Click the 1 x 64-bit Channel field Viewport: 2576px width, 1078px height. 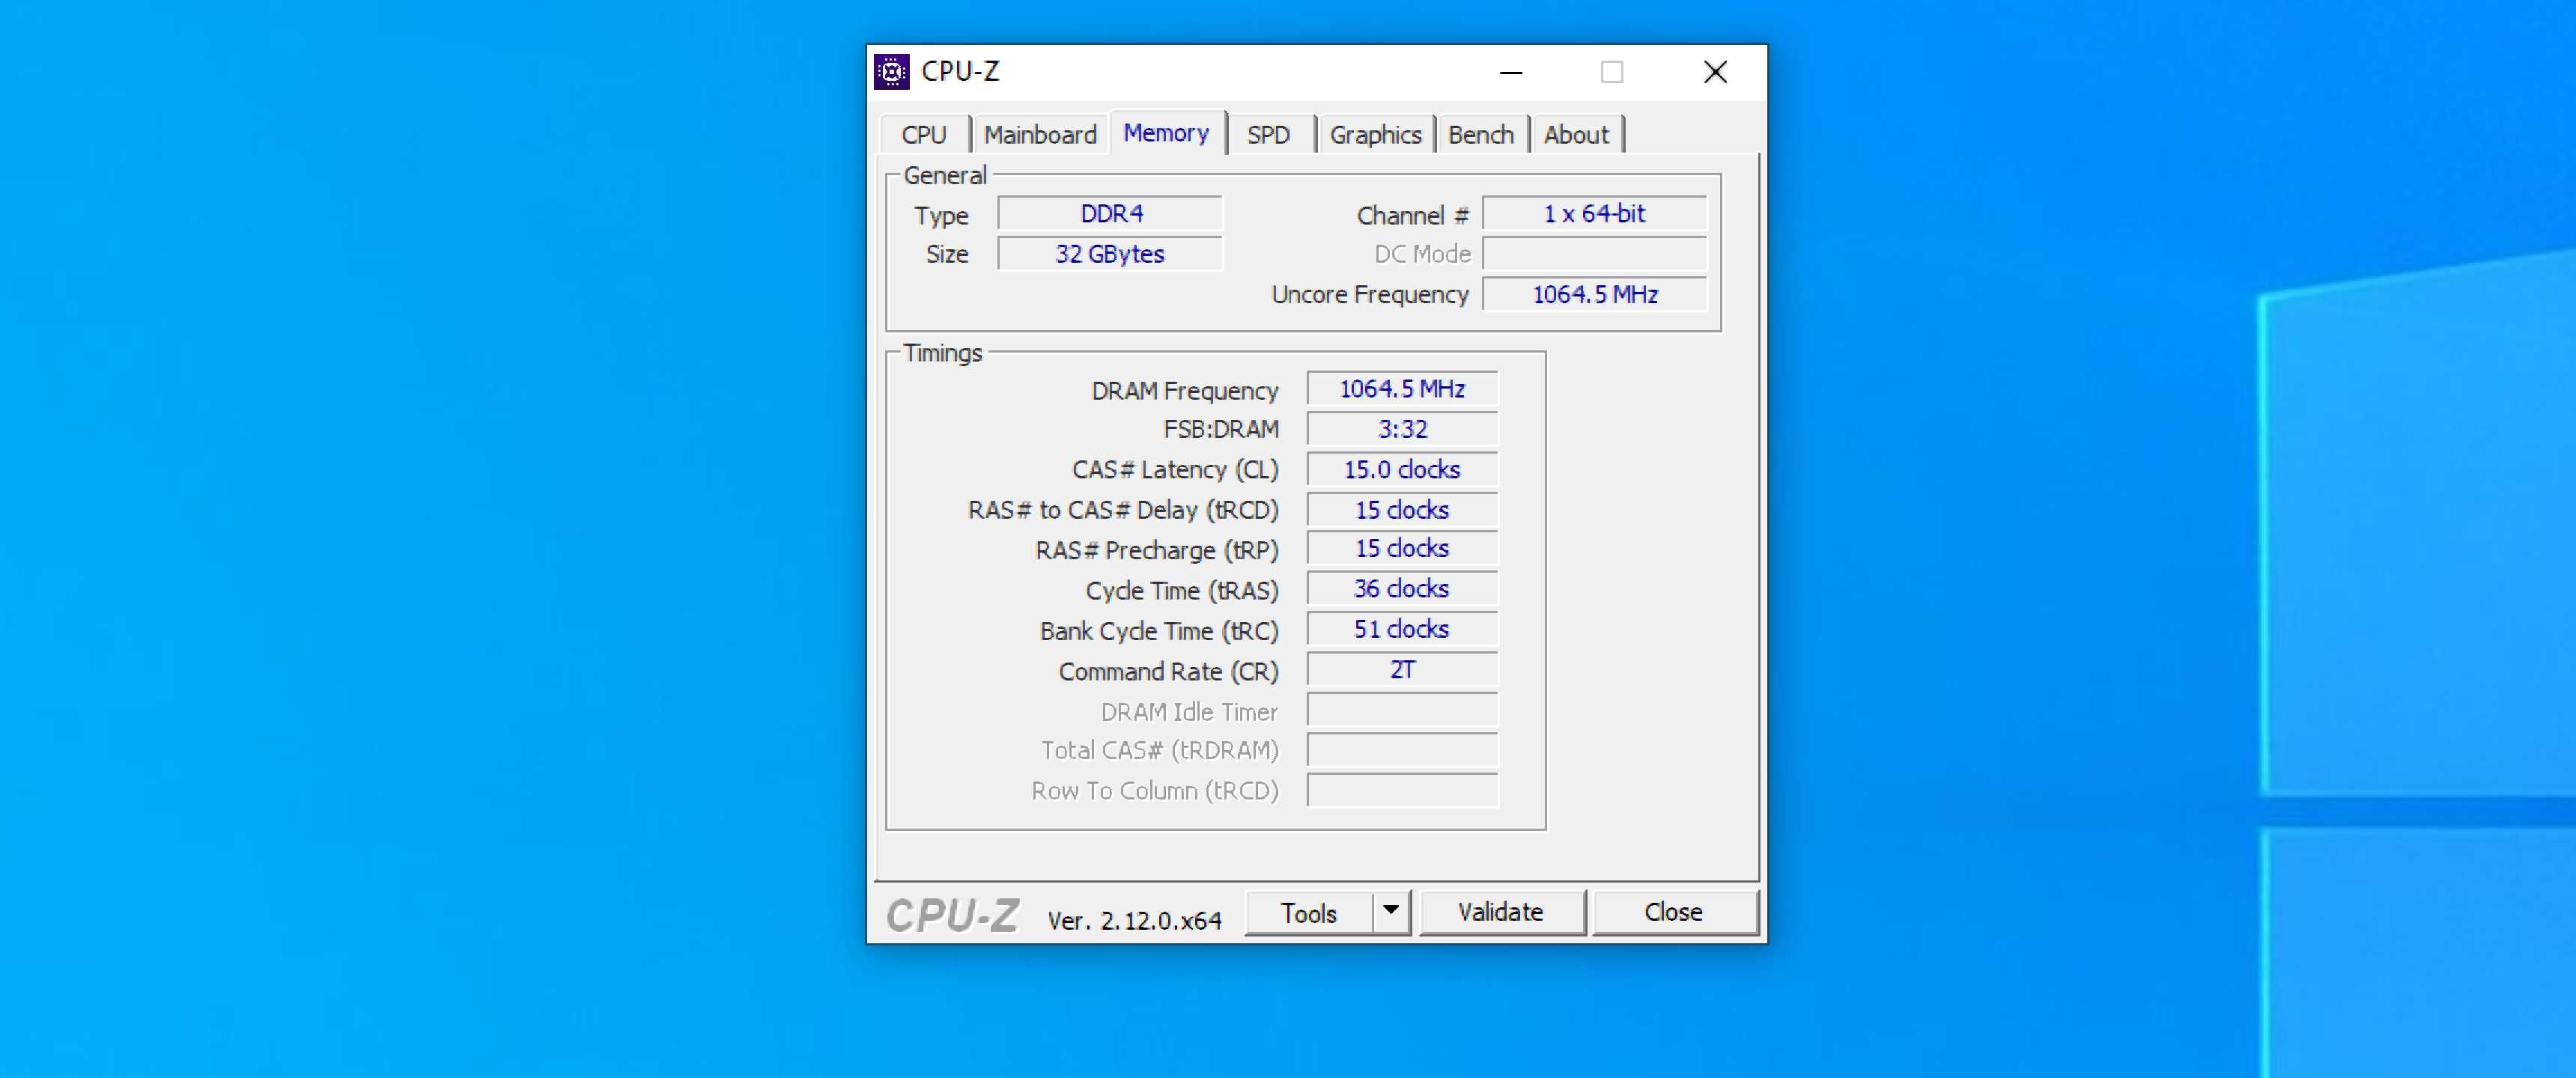point(1595,214)
